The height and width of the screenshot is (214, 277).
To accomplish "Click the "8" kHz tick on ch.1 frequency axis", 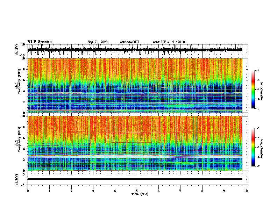I will coord(24,69).
